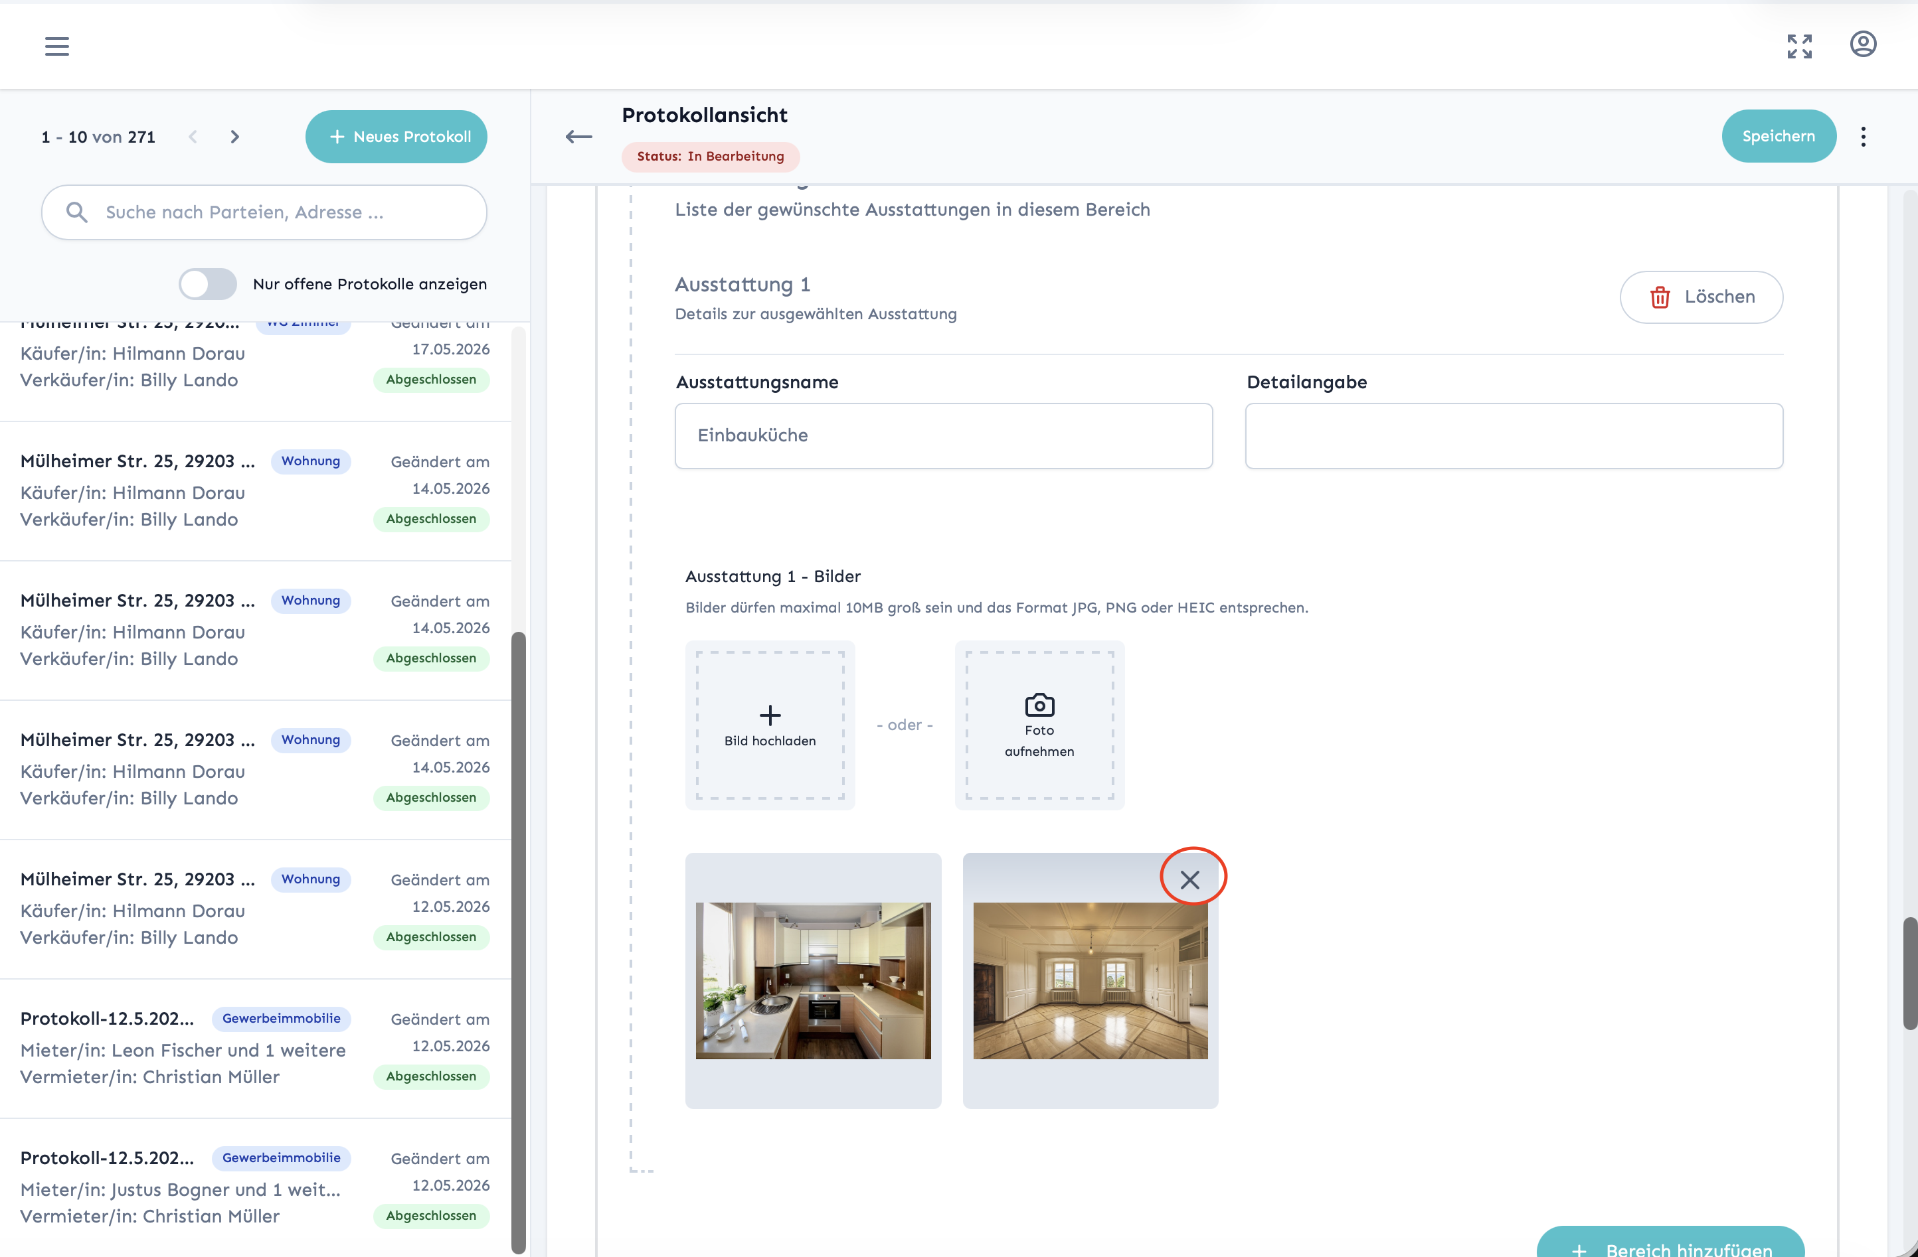Click 'Vermieter/in: Christian Müller' in Leon Fischer row

point(150,1077)
